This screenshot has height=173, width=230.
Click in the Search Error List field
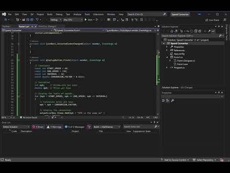138,127
